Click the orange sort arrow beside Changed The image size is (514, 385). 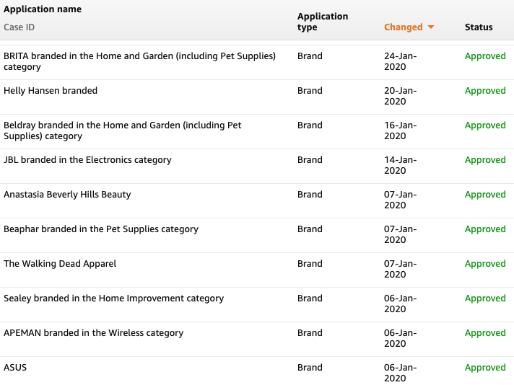pyautogui.click(x=431, y=27)
